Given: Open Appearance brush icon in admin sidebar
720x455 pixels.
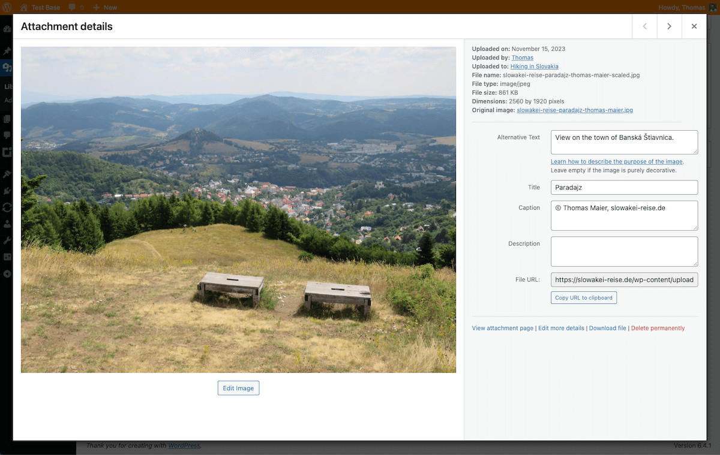Looking at the screenshot, I should point(7,174).
